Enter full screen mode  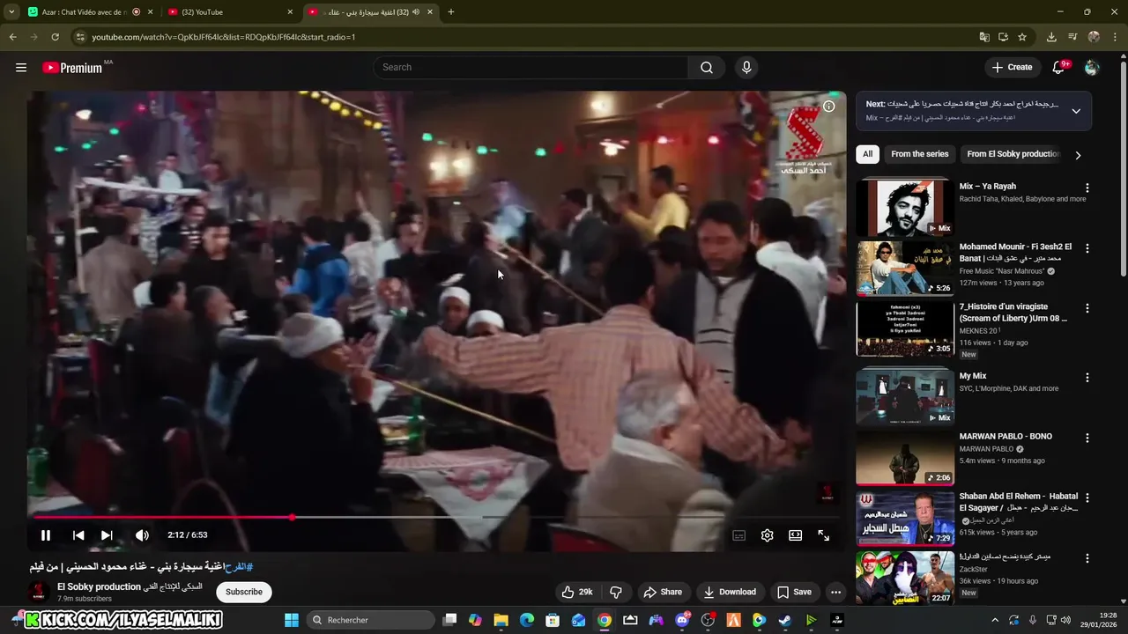[824, 535]
